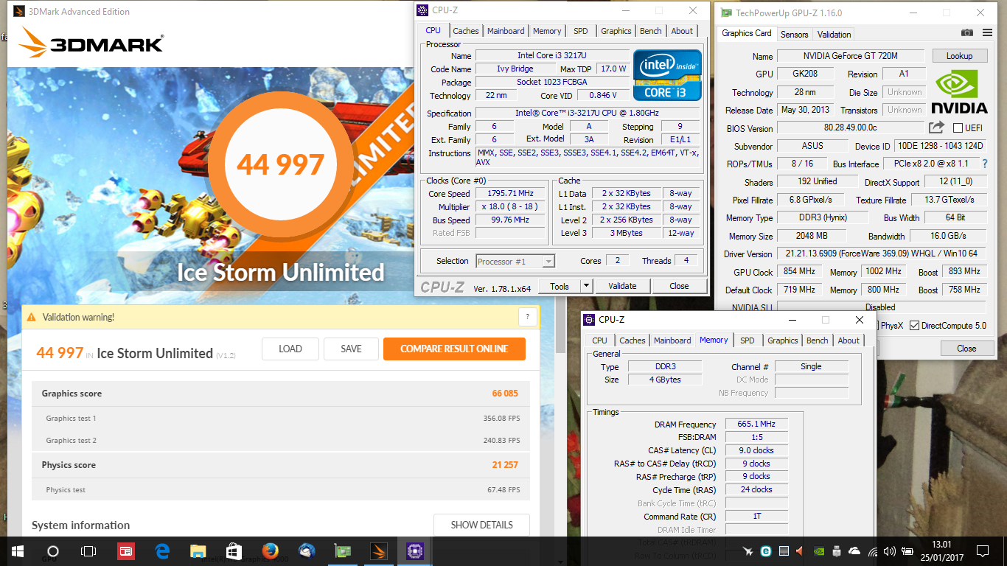Click the NVIDIA logo in GPU-Z
Screen dimensions: 1007x566
[x=959, y=92]
